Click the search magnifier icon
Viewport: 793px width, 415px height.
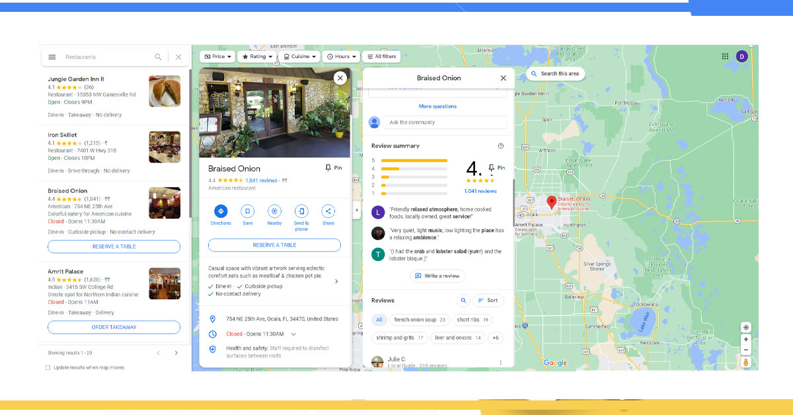pyautogui.click(x=158, y=57)
